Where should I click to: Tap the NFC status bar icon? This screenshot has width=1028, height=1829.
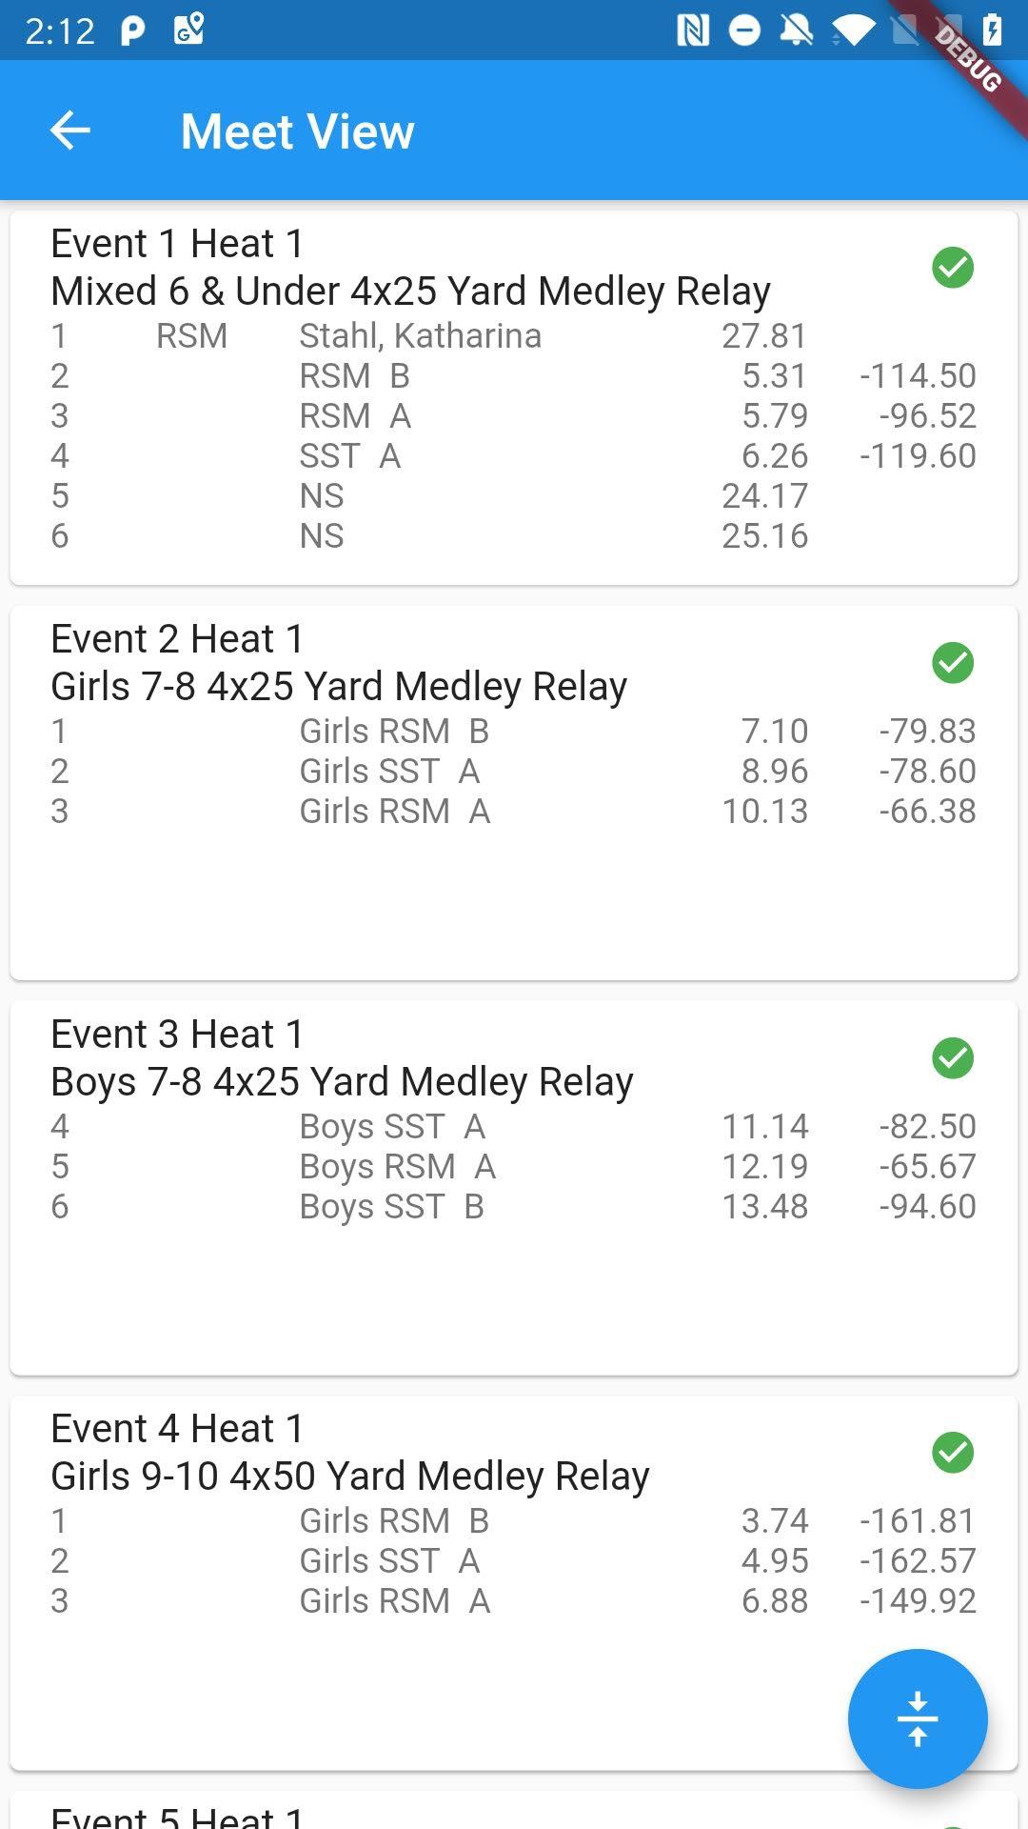[692, 30]
